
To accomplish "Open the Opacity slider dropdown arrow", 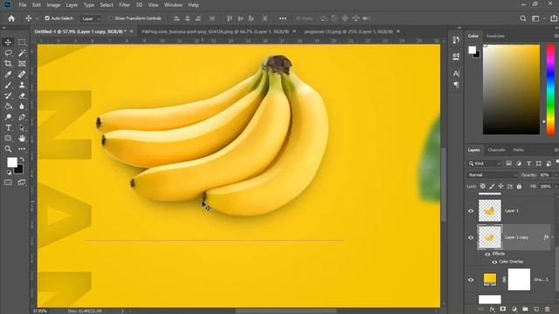I will [556, 175].
